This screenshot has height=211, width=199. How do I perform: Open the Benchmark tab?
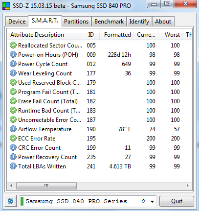pyautogui.click(x=109, y=22)
